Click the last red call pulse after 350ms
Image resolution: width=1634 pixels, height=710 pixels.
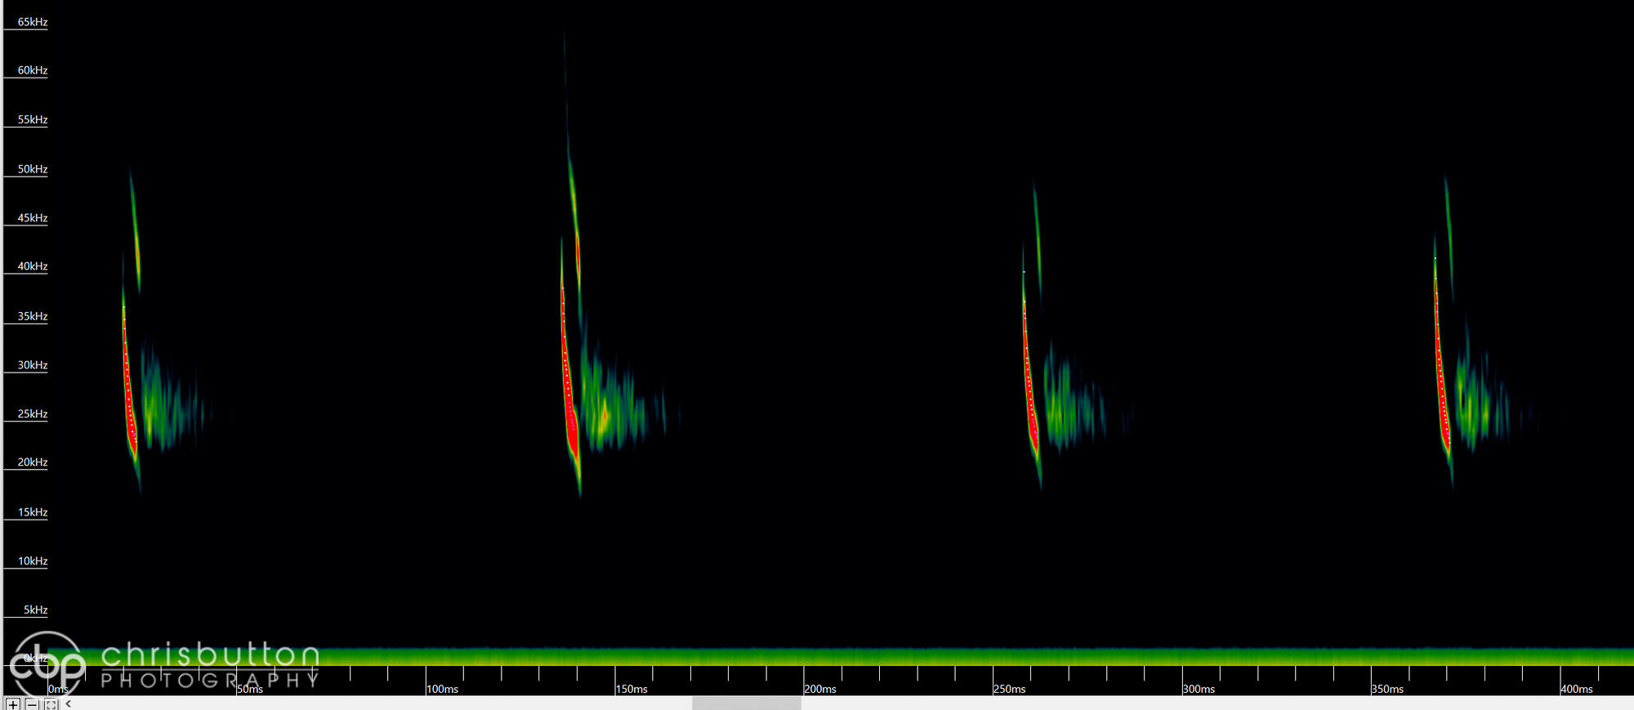[1441, 376]
